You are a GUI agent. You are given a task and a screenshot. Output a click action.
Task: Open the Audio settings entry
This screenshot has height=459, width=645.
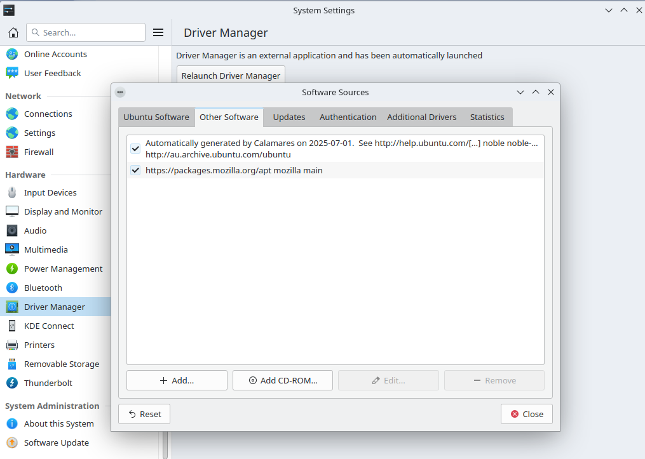tap(35, 230)
